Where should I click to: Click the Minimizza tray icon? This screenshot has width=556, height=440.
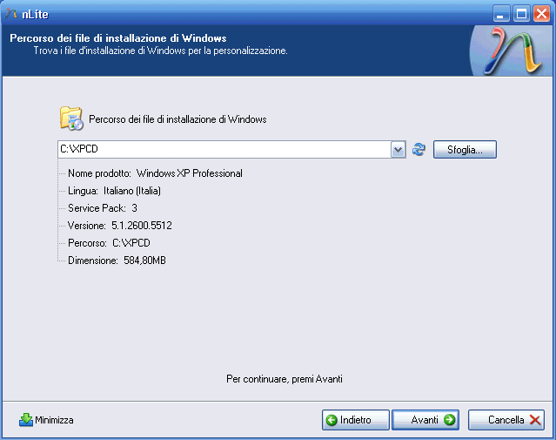point(26,420)
